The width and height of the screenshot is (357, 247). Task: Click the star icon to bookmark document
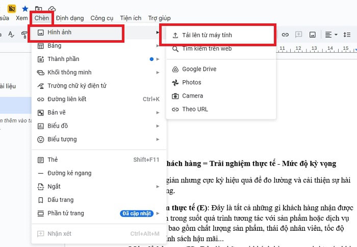(x=25, y=9)
